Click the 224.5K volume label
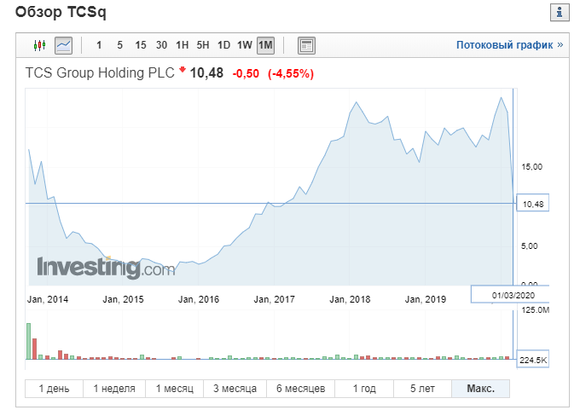 (x=532, y=360)
